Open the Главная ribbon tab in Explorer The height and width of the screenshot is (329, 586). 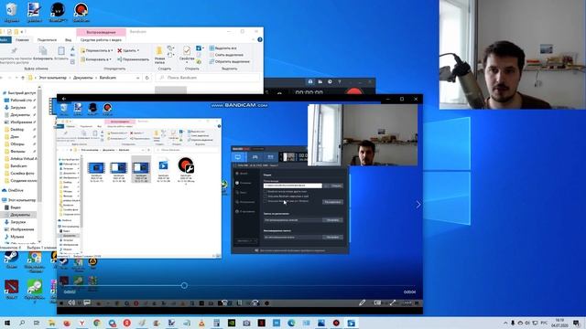pos(22,39)
